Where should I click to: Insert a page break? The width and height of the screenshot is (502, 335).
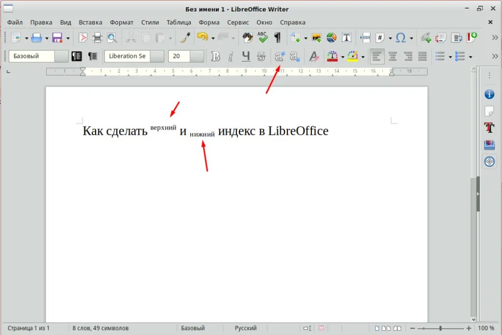tap(365, 38)
